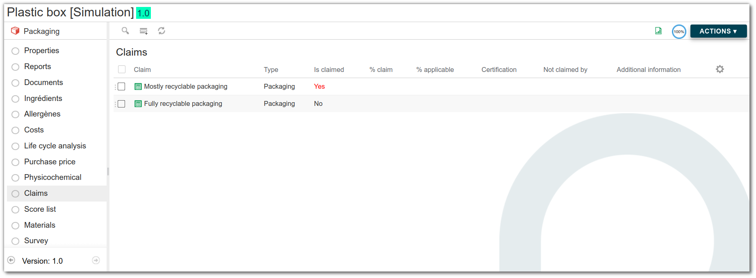The width and height of the screenshot is (756, 278).
Task: Click the search magnifier icon
Action: (125, 31)
